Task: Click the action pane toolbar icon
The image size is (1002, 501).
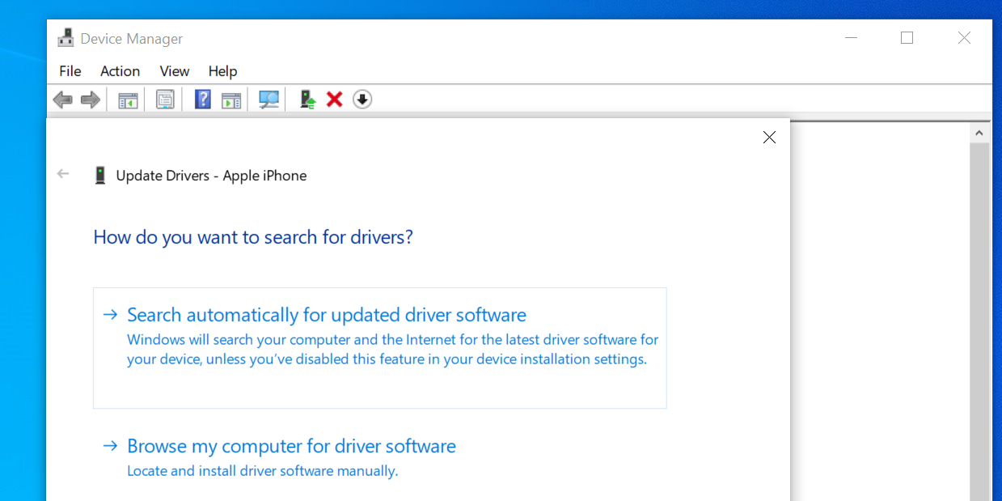Action: coord(231,99)
